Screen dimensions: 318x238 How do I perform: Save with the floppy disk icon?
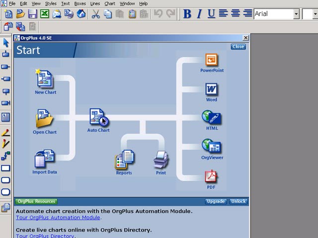pyautogui.click(x=32, y=14)
